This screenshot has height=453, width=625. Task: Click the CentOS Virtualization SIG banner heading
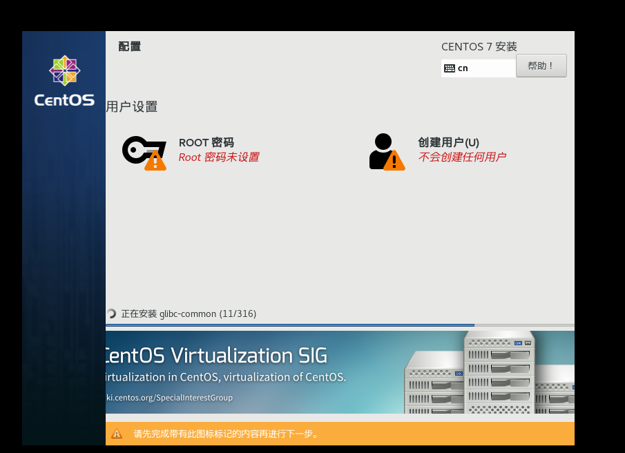pyautogui.click(x=216, y=356)
